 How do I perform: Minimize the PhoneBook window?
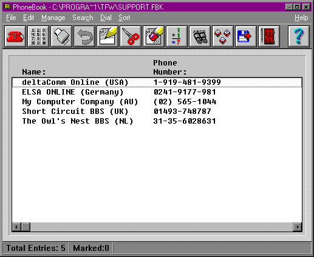pyautogui.click(x=289, y=7)
